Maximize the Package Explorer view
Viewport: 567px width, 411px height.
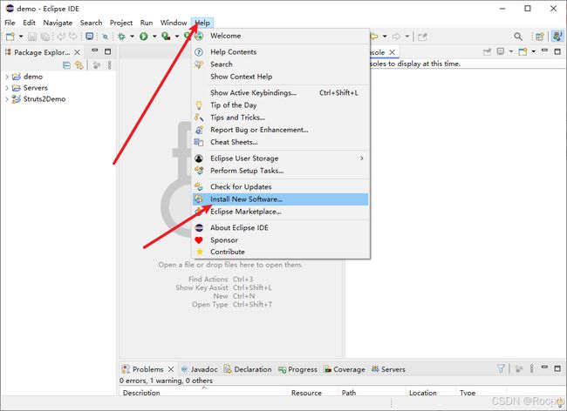pos(108,51)
